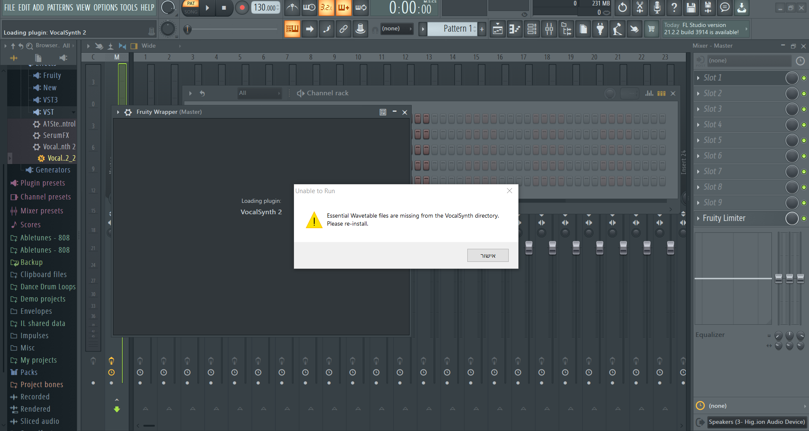
Task: Open the Demo projects folder
Action: click(x=43, y=299)
